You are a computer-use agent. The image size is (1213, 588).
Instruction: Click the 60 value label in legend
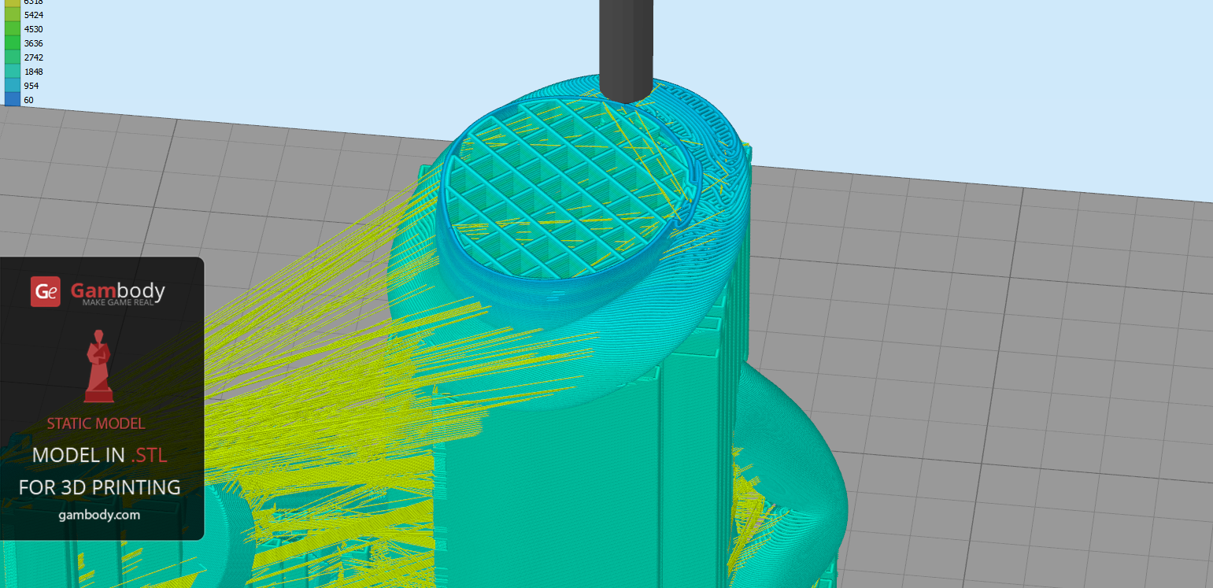[28, 100]
